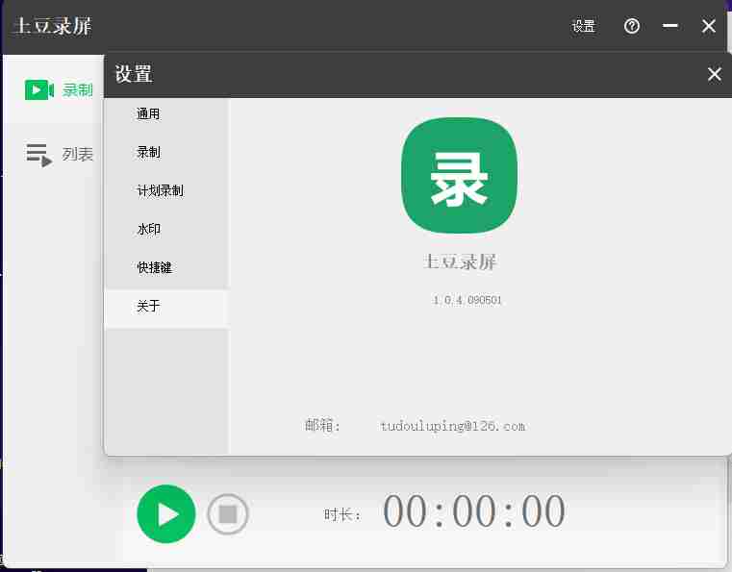Open the 列表 recordings list in the sidebar
This screenshot has width=732, height=572.
coord(60,154)
